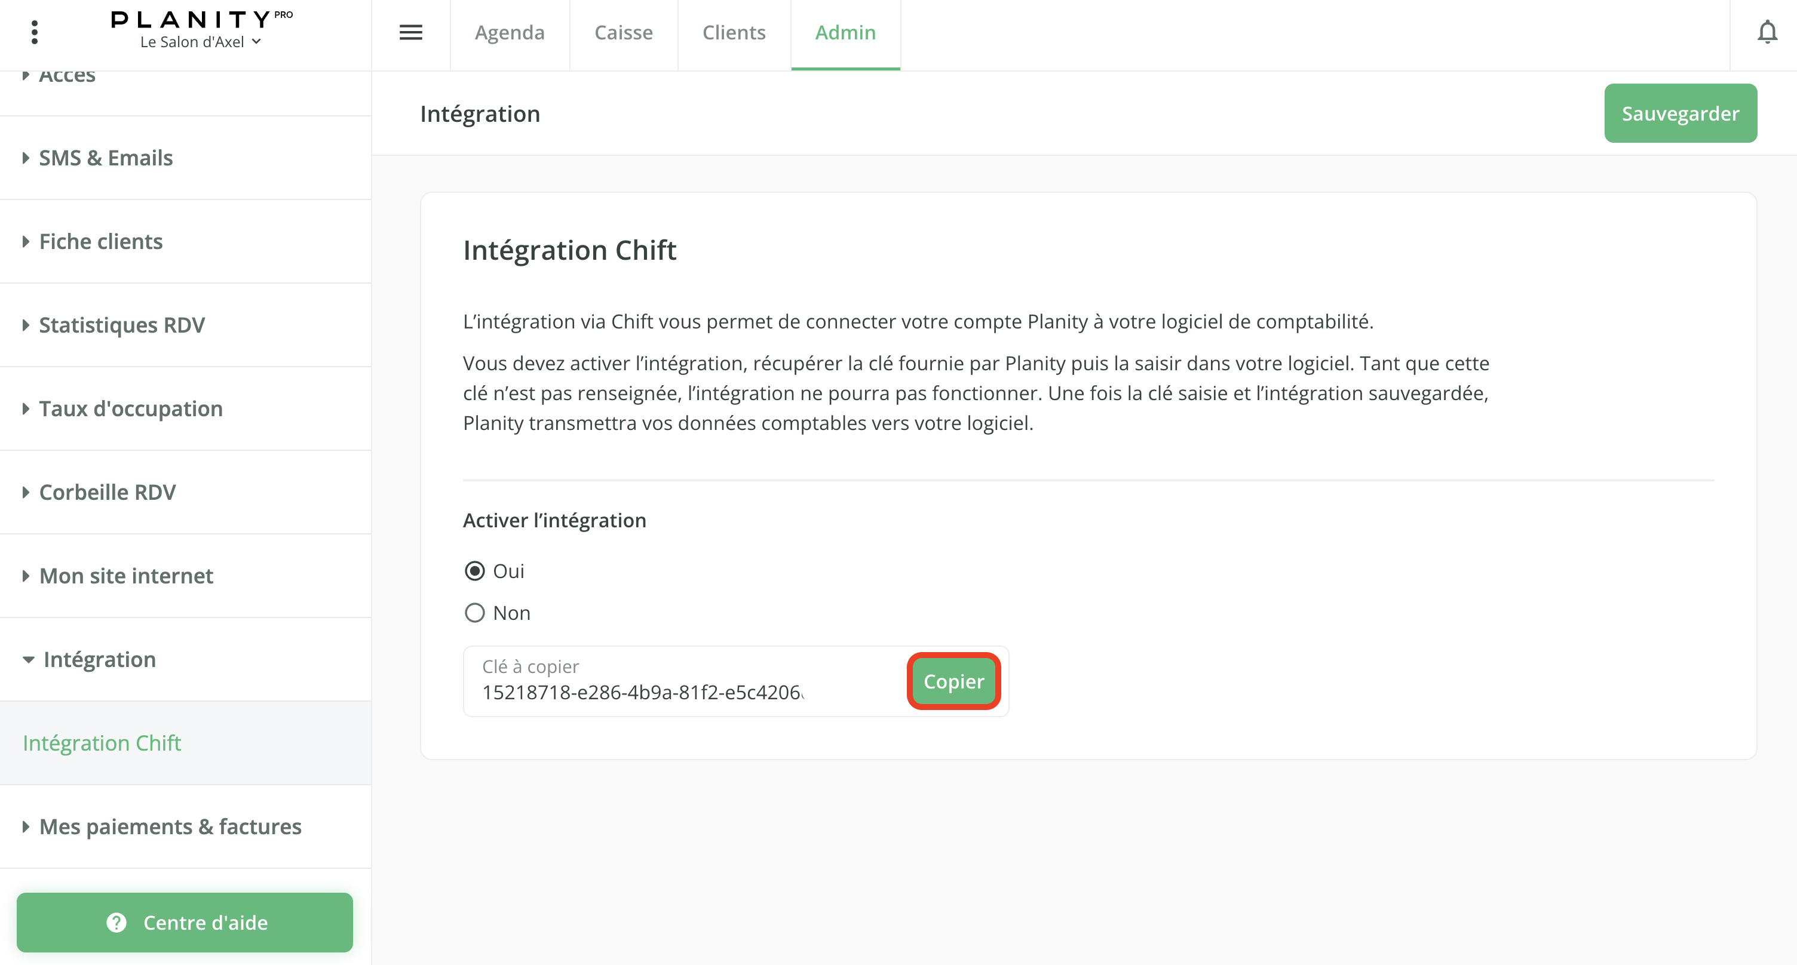Expand the Fiche clients section
The width and height of the screenshot is (1797, 965).
[100, 242]
